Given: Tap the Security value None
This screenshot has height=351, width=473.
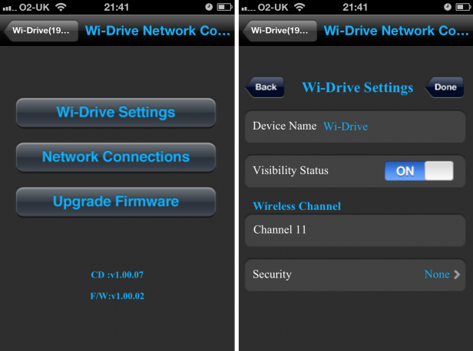Looking at the screenshot, I should (x=437, y=274).
